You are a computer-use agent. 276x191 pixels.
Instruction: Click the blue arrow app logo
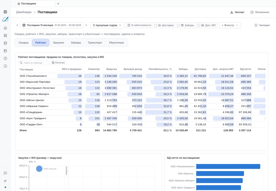pyautogui.click(x=5, y=19)
